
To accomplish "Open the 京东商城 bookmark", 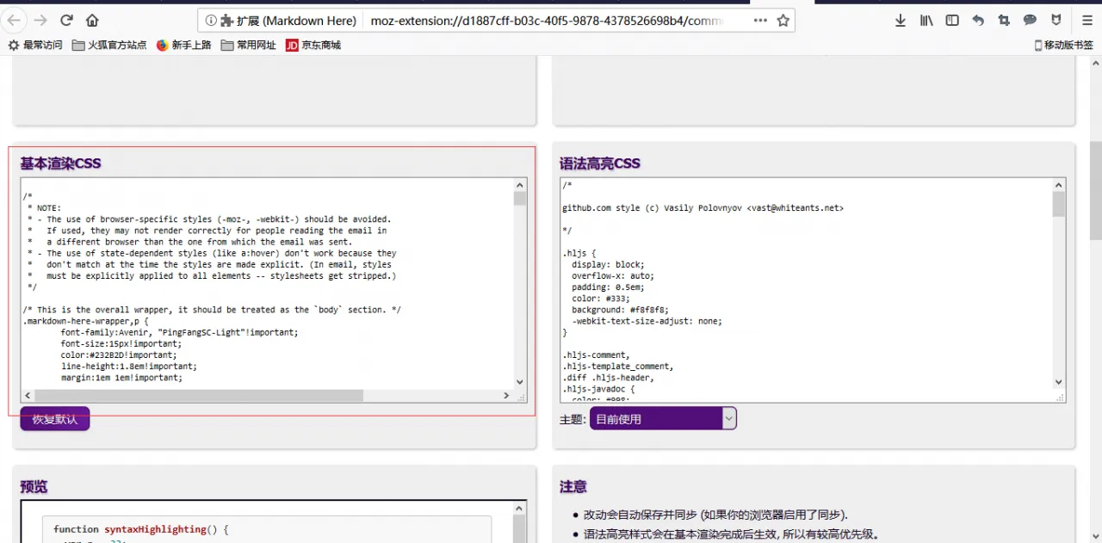I will tap(313, 45).
